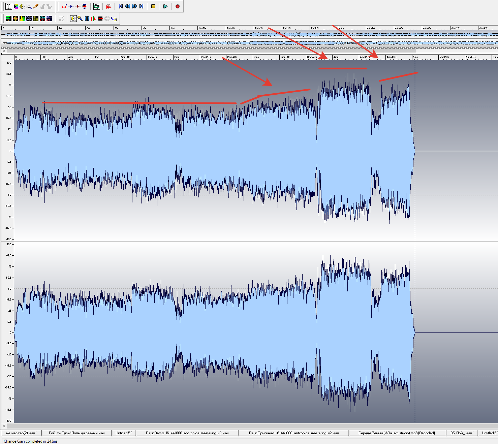Screen dimensions: 498x444
Task: Jump to start of file
Action: [121, 6]
